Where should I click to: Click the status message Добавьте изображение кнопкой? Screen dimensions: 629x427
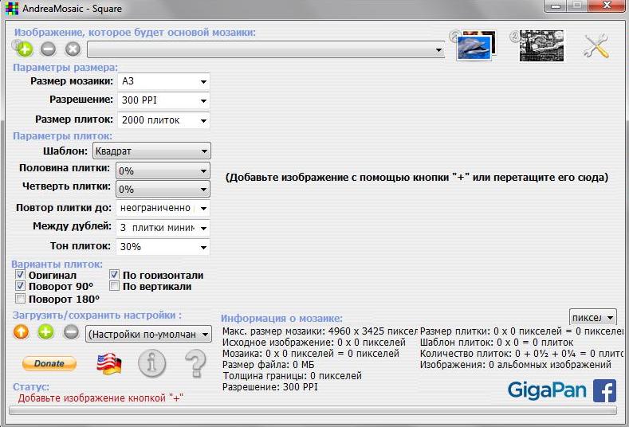click(100, 398)
